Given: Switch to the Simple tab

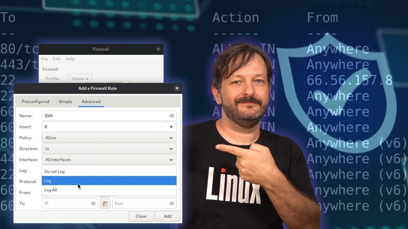Looking at the screenshot, I should (65, 101).
